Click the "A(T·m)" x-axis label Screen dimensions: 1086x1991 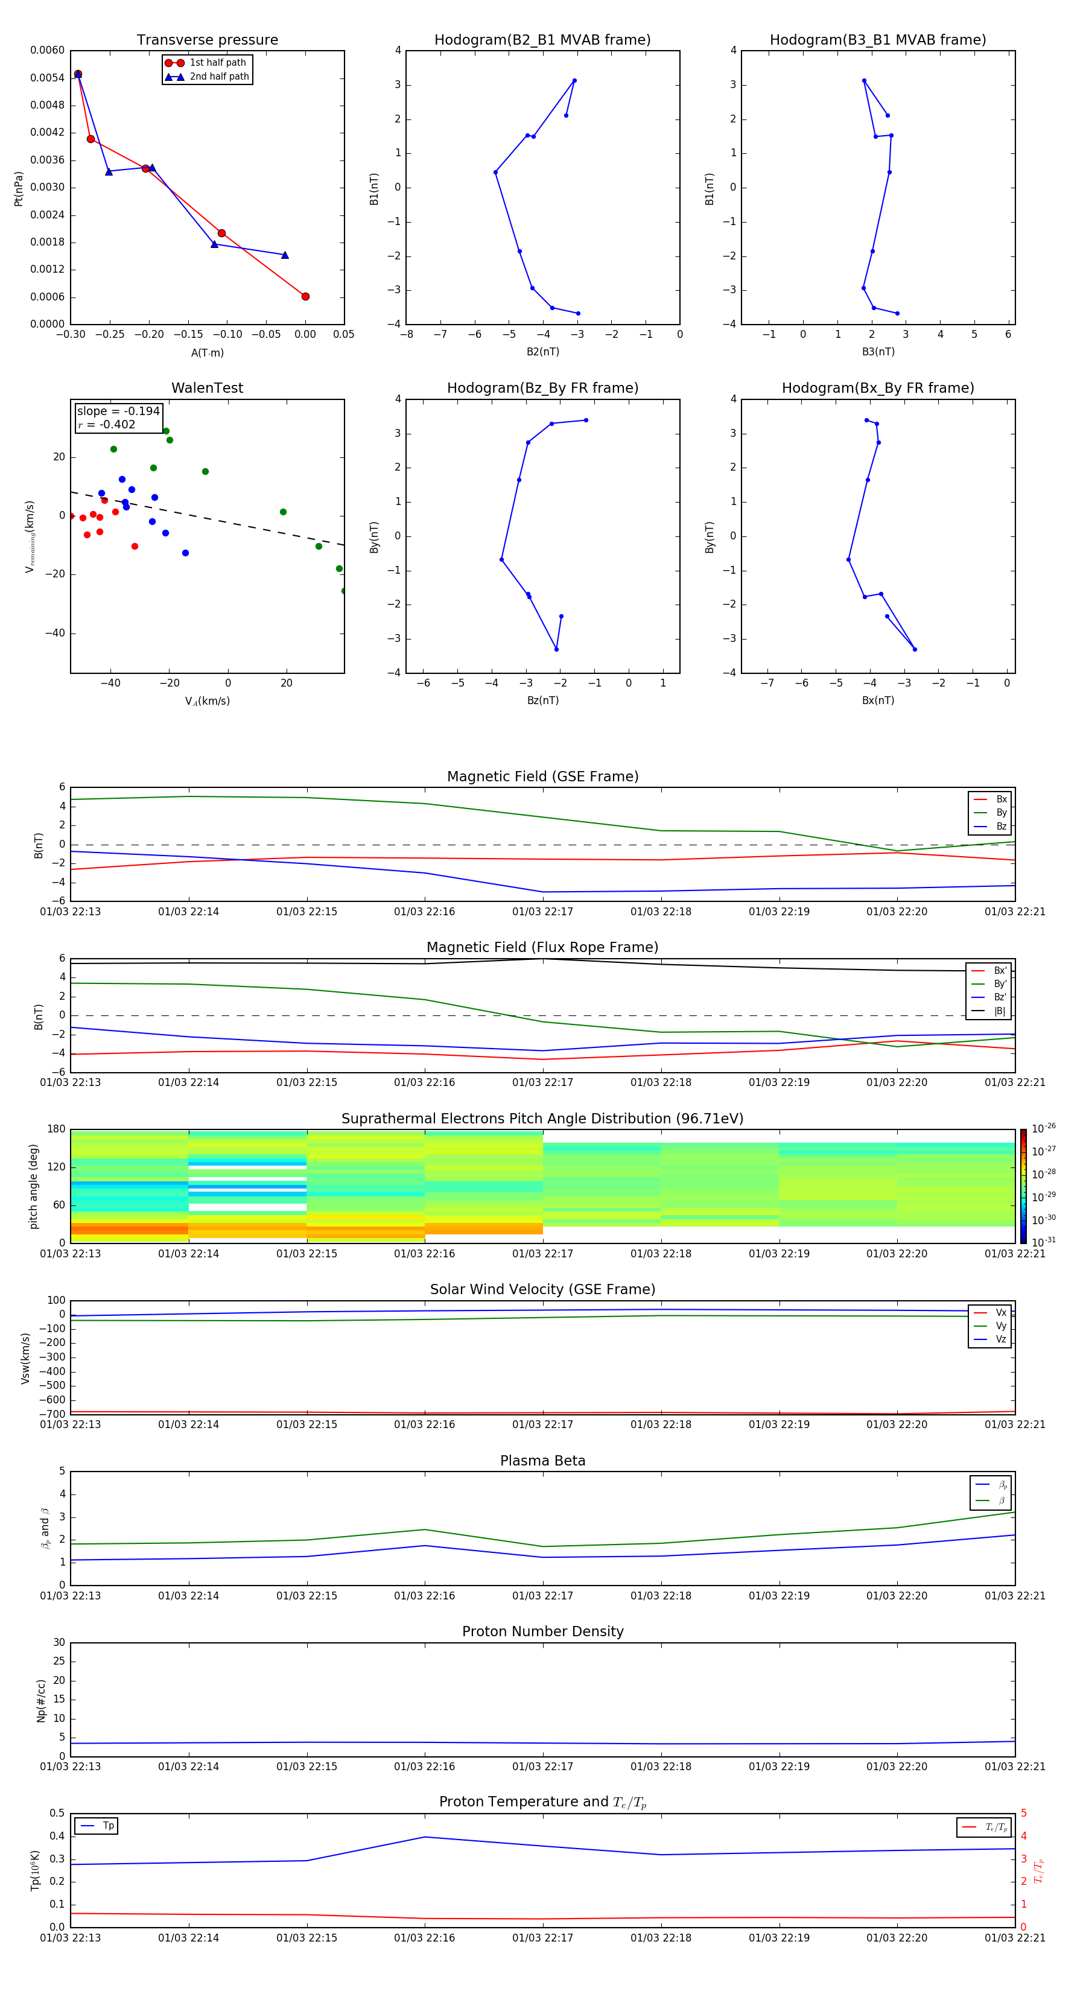[x=207, y=353]
